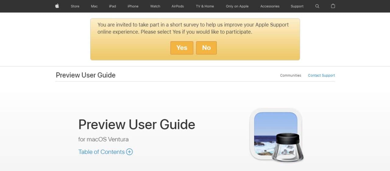Open the Support menu
The image size is (390, 171).
coord(297,6)
